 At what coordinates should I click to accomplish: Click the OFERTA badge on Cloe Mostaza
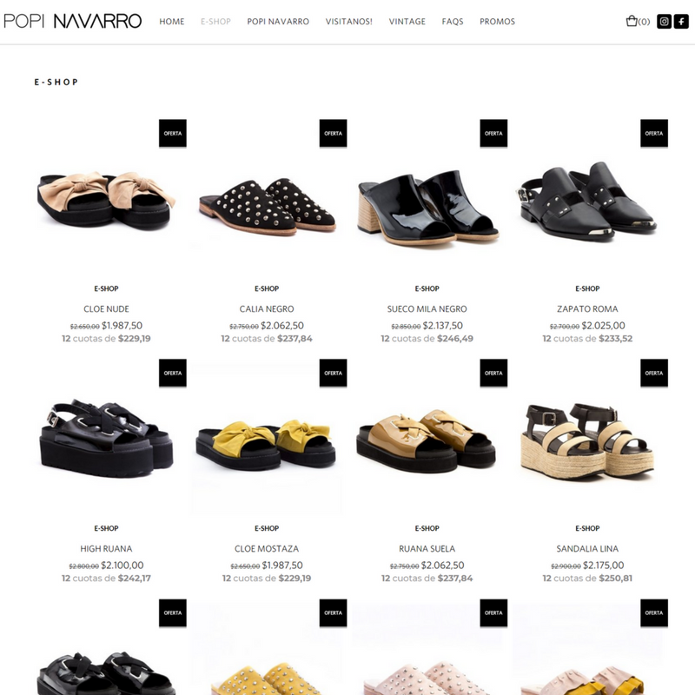334,373
